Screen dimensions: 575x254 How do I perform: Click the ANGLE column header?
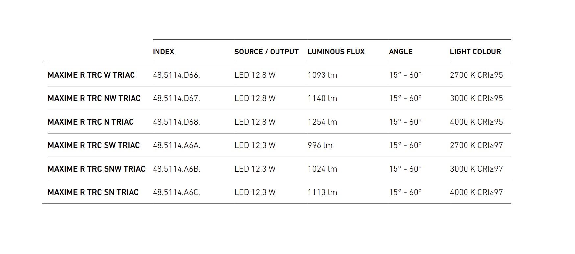tap(400, 52)
